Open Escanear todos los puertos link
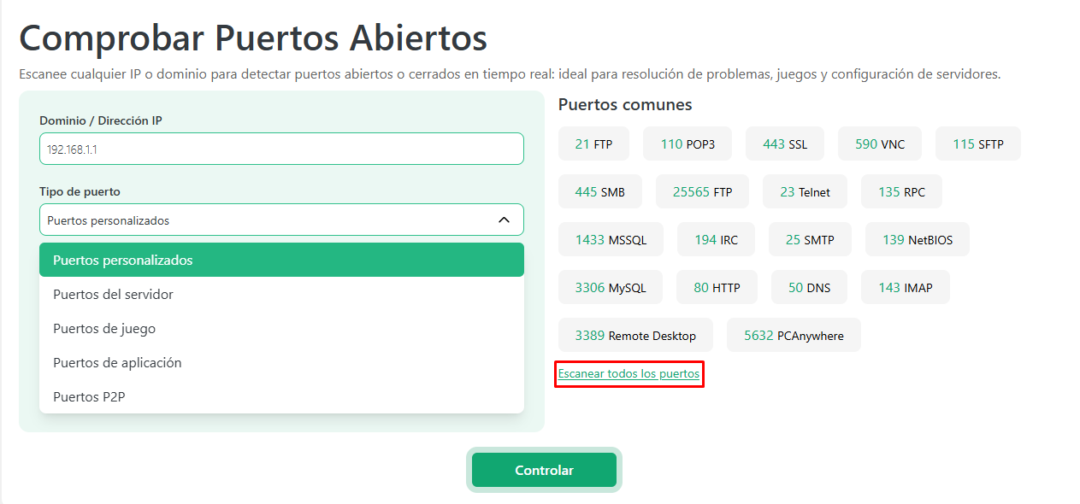 [x=629, y=373]
